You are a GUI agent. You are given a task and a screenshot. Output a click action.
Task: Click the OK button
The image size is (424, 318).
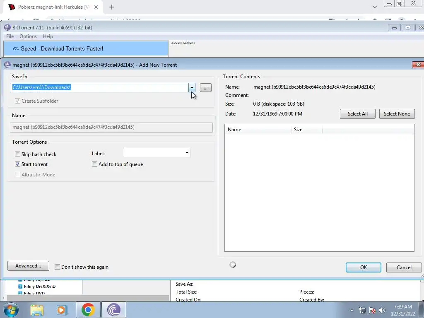[x=364, y=267]
